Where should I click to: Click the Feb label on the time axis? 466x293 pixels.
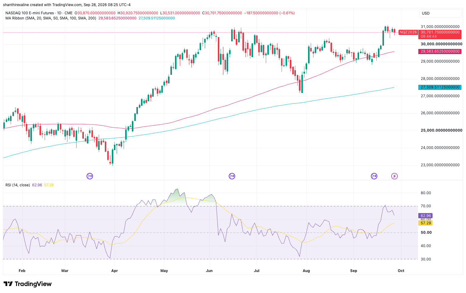pos(22,271)
